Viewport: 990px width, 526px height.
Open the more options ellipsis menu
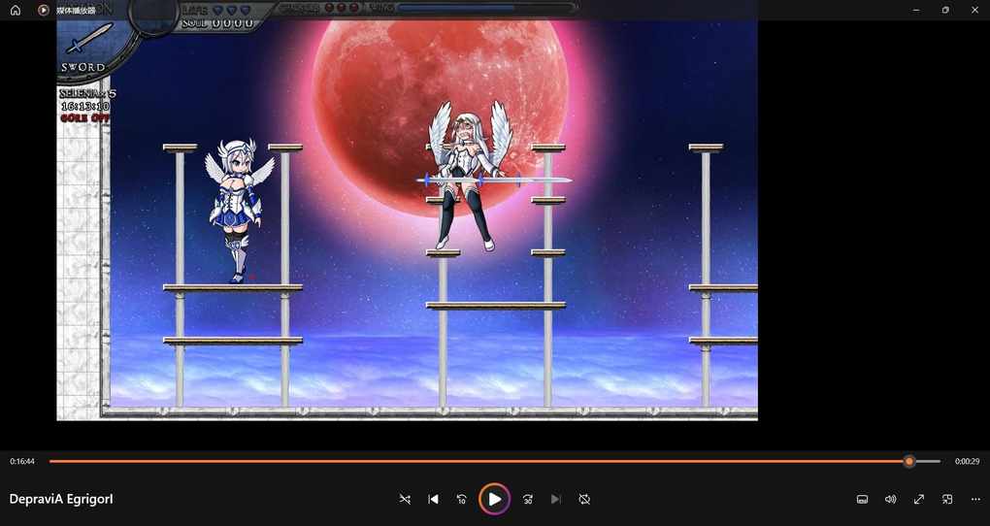point(975,499)
